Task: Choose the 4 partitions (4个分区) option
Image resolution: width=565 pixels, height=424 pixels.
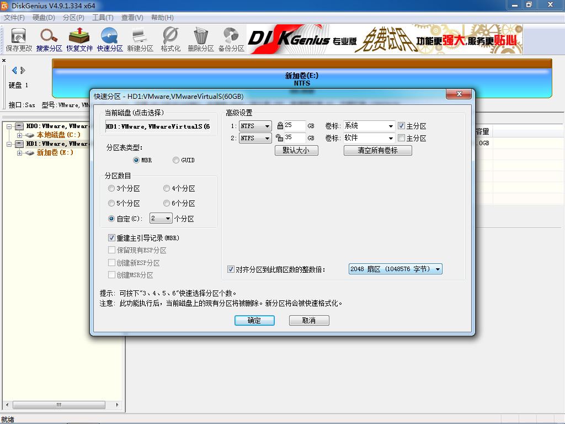Action: (167, 188)
